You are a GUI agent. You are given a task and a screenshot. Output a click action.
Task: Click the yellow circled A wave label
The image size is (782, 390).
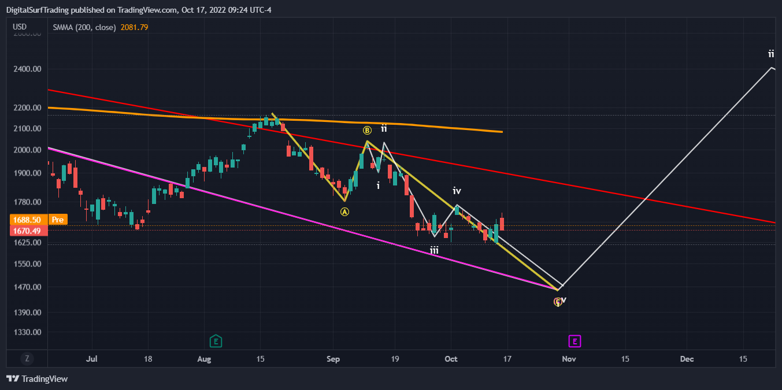point(345,211)
